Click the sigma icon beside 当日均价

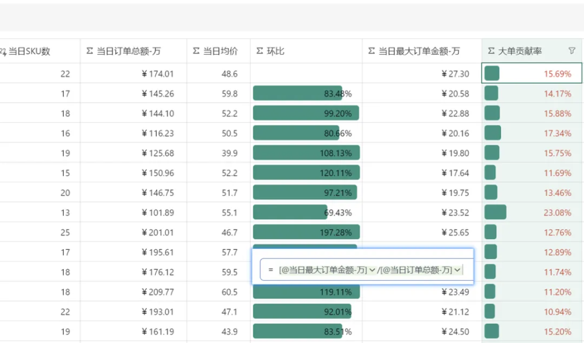point(196,51)
